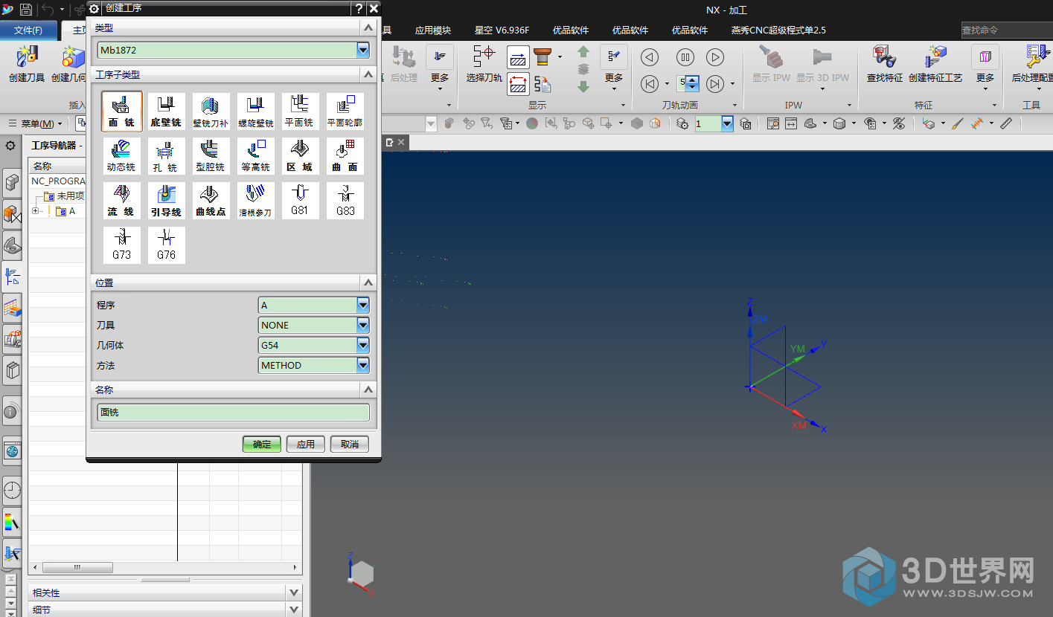Choose the 螺旋壁铣 operation subtype
Screen dimensions: 1053x617
pos(256,112)
